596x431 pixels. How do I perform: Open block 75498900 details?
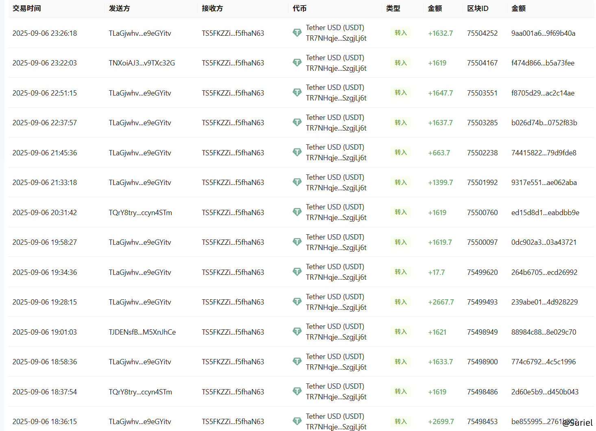click(x=482, y=362)
